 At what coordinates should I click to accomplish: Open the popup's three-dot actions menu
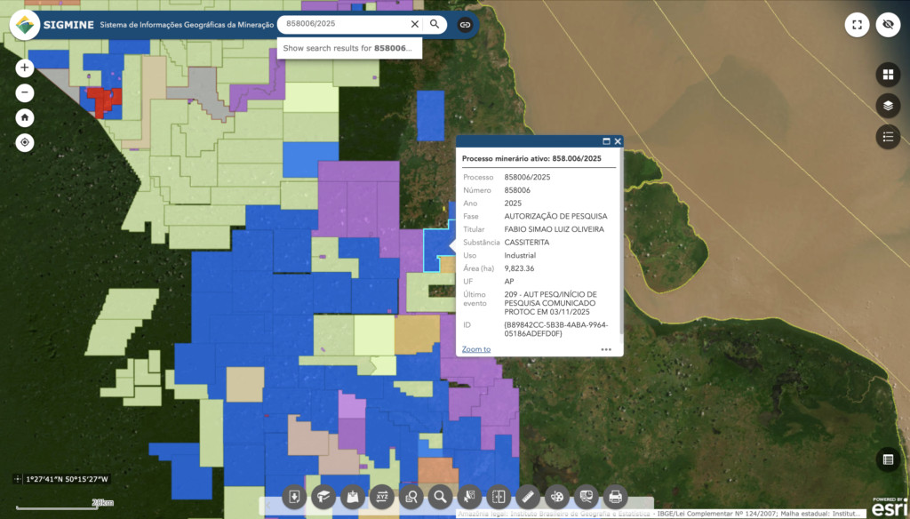pos(606,349)
